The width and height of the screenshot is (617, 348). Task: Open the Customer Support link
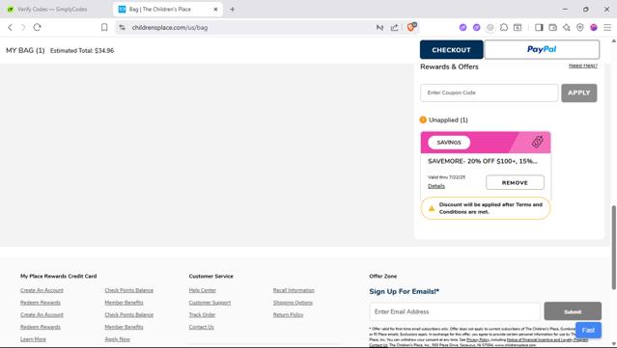210,303
